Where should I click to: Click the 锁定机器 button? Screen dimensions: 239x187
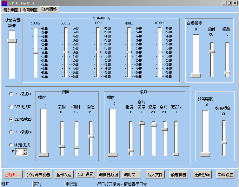178,175
